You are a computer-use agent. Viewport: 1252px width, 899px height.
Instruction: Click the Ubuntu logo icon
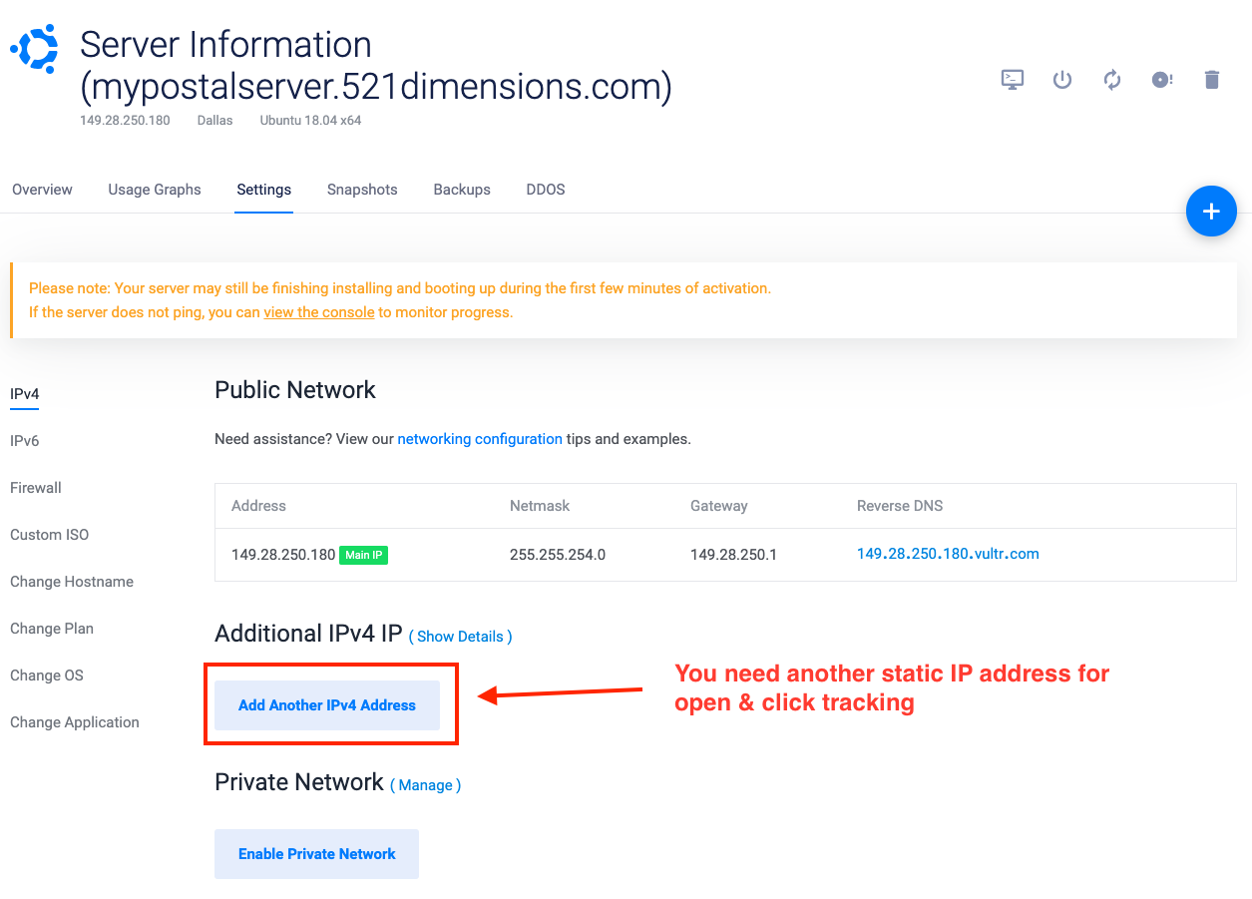coord(36,49)
